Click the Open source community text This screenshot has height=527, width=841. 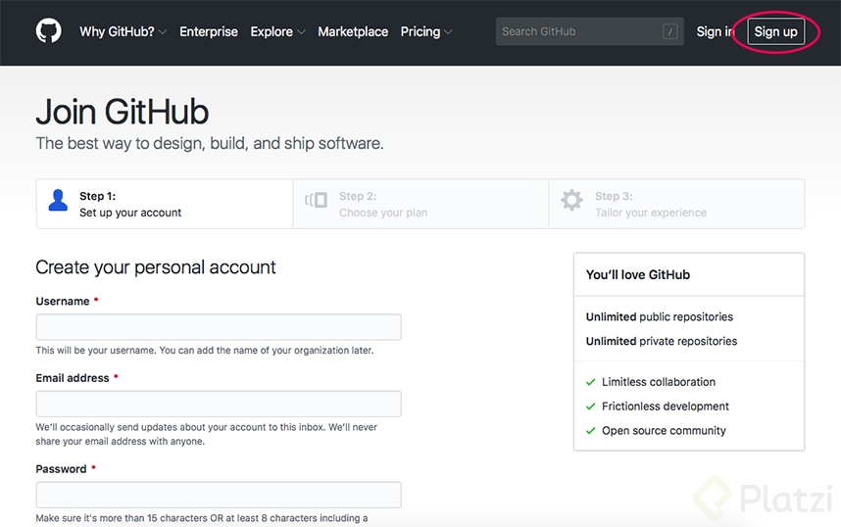664,430
